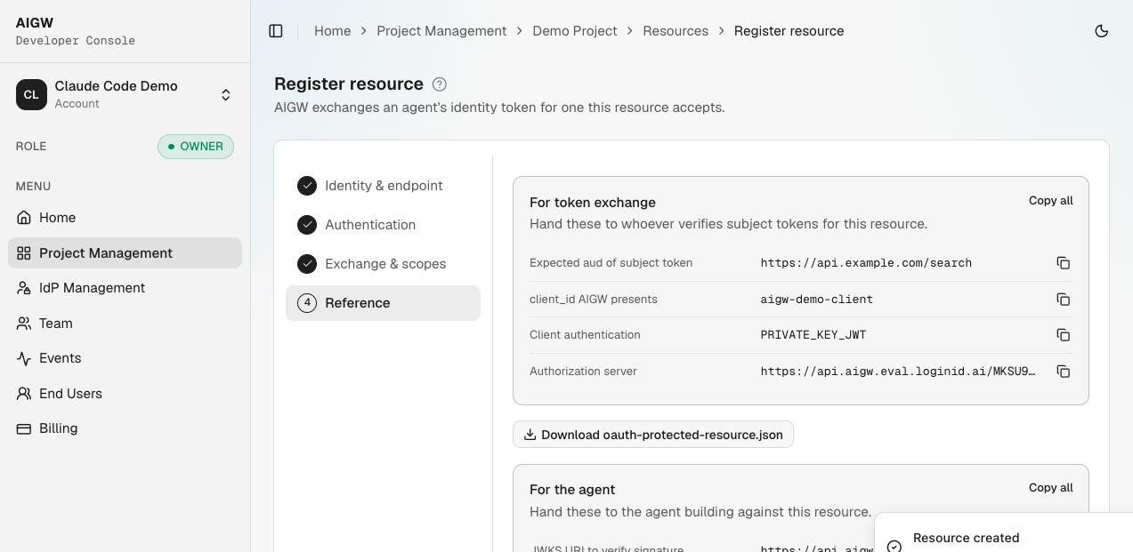
Task: Open IdP Management in sidebar
Action: (x=125, y=288)
